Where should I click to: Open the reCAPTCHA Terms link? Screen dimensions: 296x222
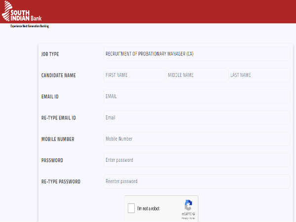point(192,218)
